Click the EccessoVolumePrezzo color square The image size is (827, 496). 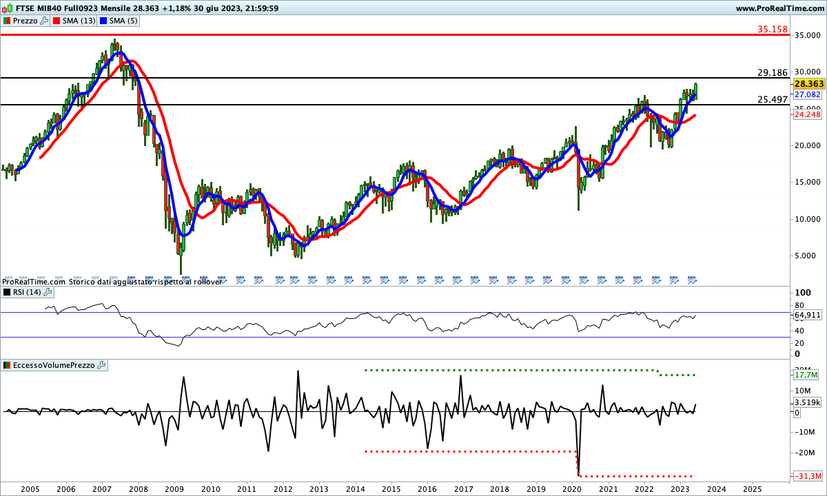tap(7, 364)
